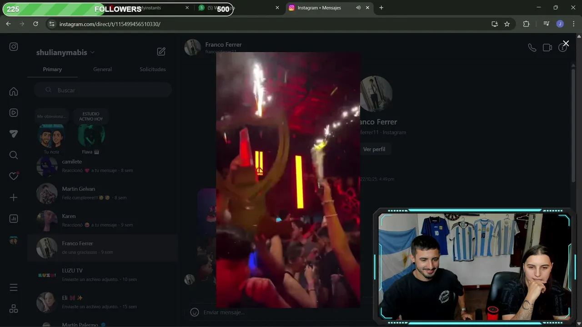The height and width of the screenshot is (327, 582).
Task: Open a new browser tab
Action: tap(381, 8)
